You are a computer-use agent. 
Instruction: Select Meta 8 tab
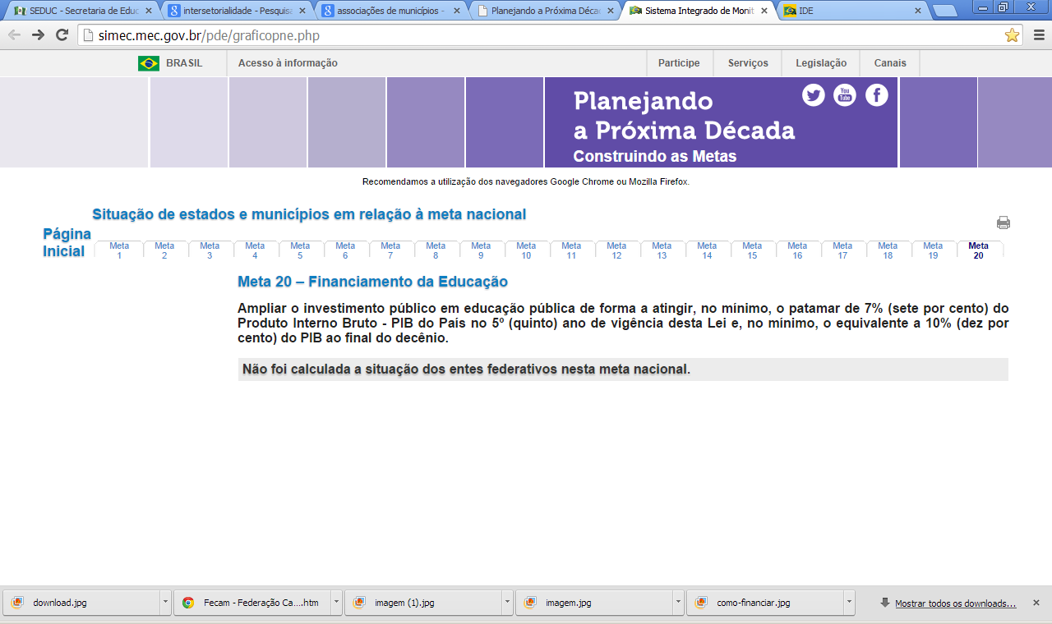pyautogui.click(x=436, y=250)
